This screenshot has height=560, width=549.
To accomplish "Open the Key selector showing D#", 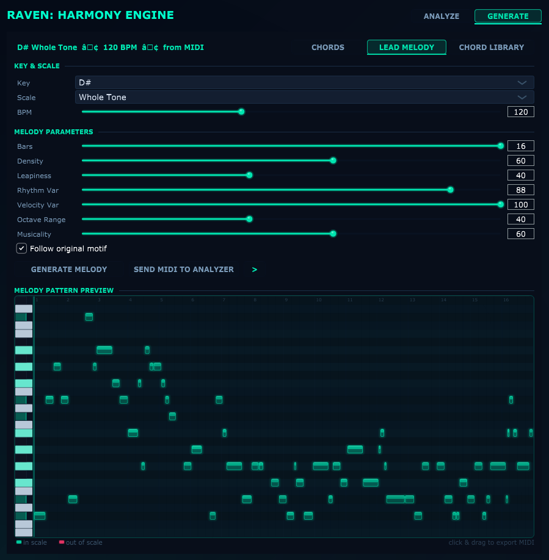I will 304,82.
